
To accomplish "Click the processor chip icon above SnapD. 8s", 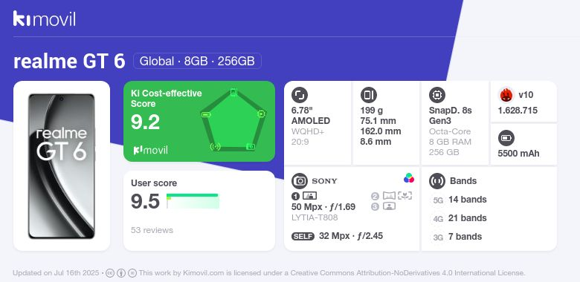I will 437,95.
